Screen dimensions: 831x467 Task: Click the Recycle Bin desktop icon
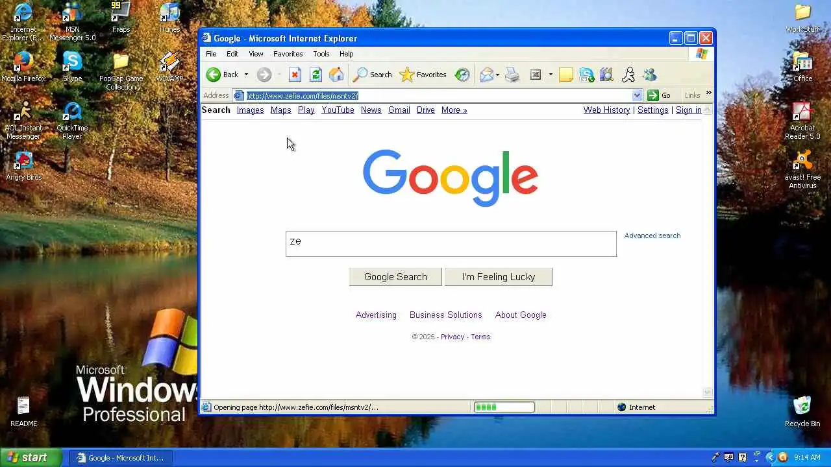point(802,411)
